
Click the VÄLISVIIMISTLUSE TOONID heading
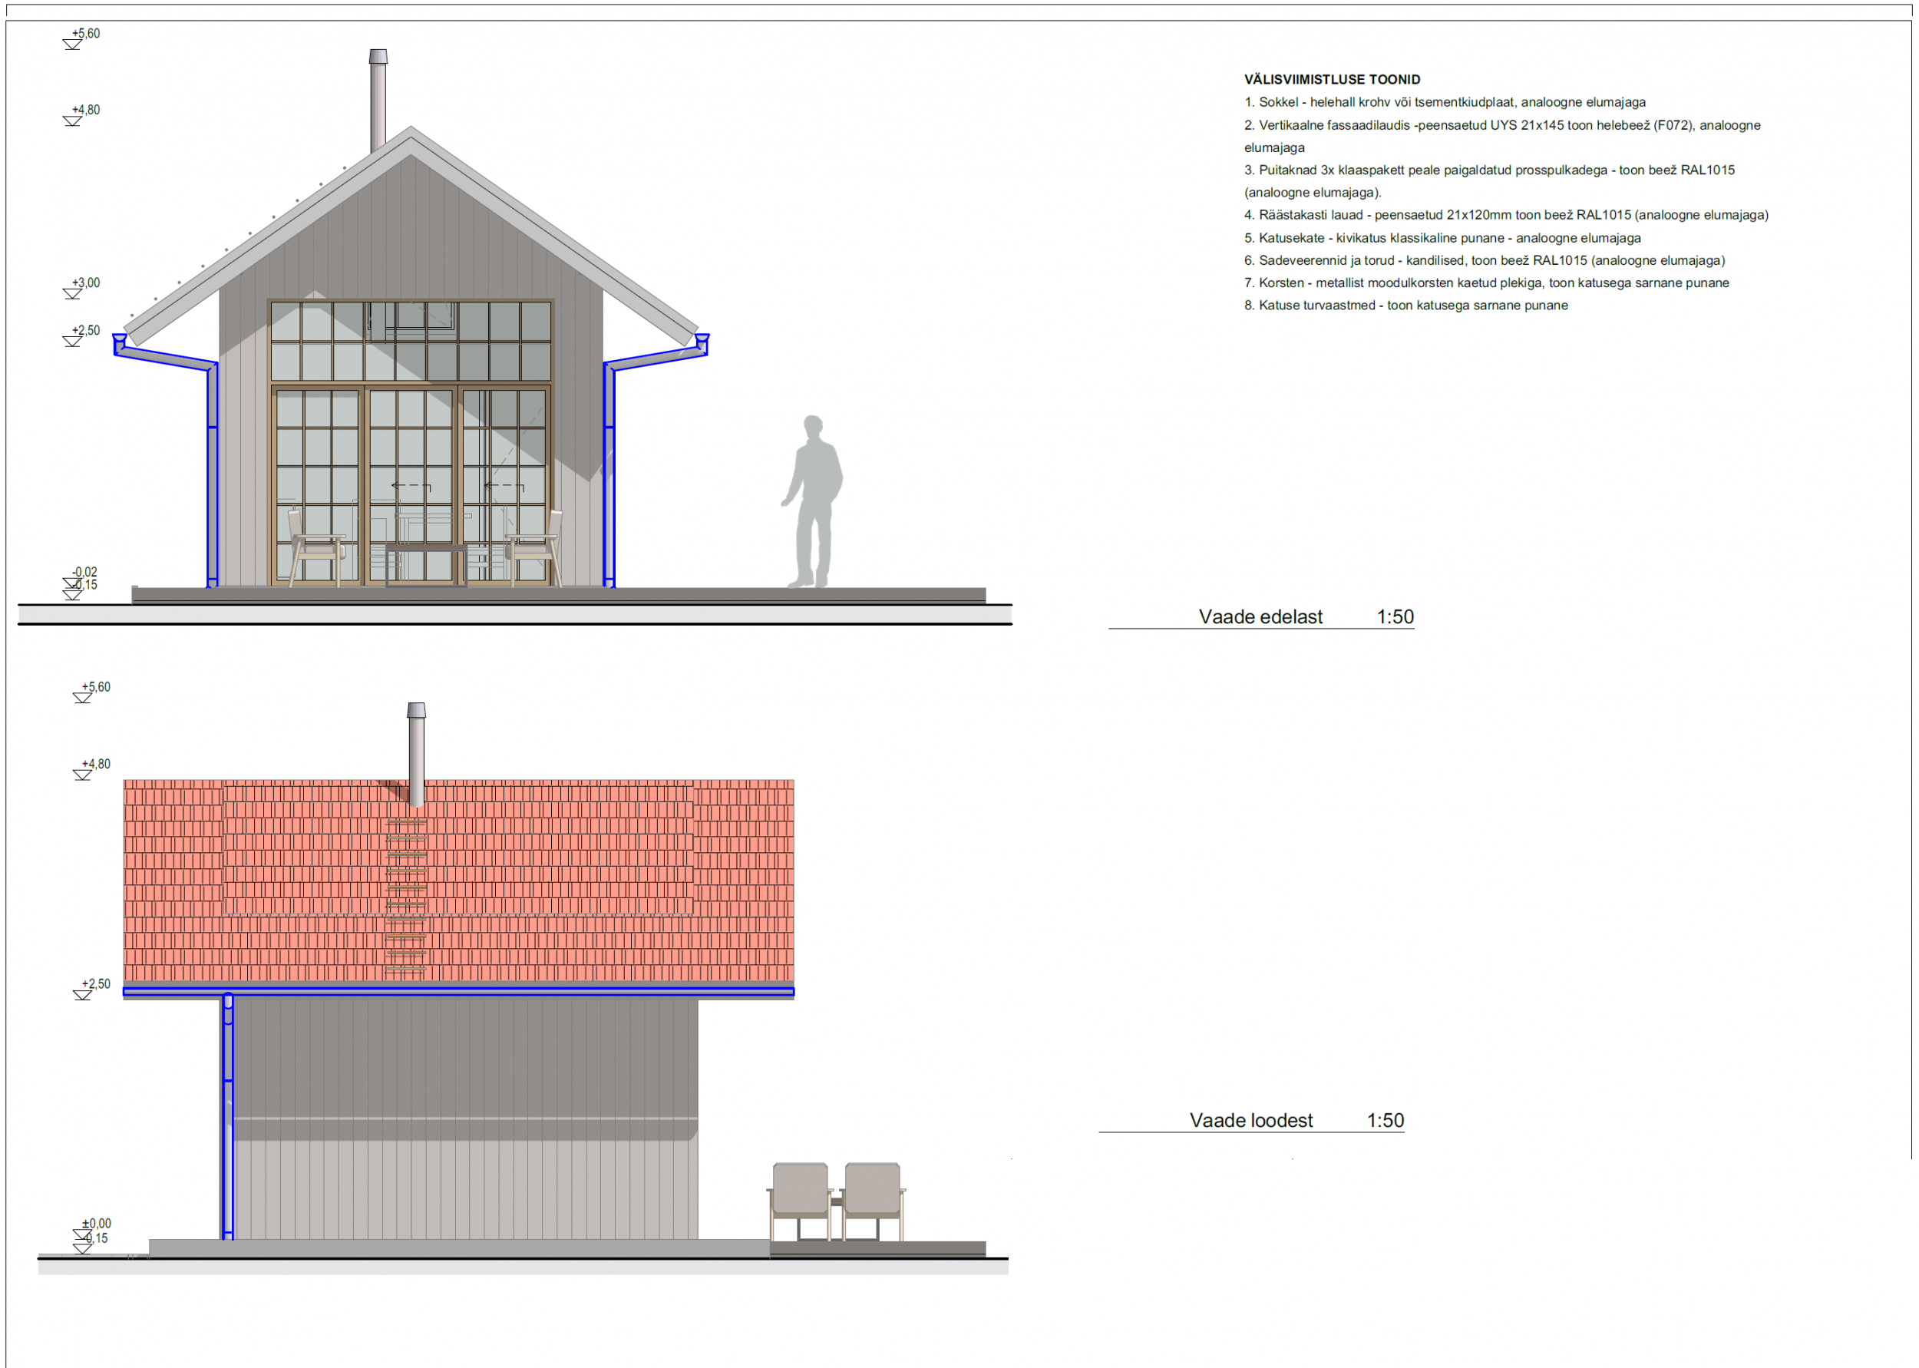(x=1332, y=80)
